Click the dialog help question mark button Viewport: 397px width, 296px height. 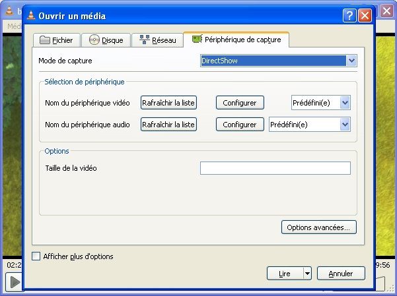349,16
